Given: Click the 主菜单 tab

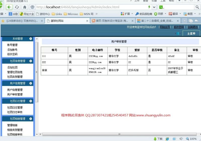Looking at the screenshot, I should [x=191, y=34].
